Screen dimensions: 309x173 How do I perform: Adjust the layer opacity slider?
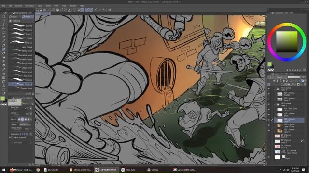pyautogui.click(x=294, y=77)
